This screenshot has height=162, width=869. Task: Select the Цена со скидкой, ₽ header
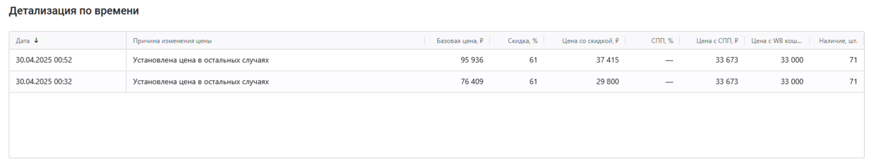tap(590, 41)
